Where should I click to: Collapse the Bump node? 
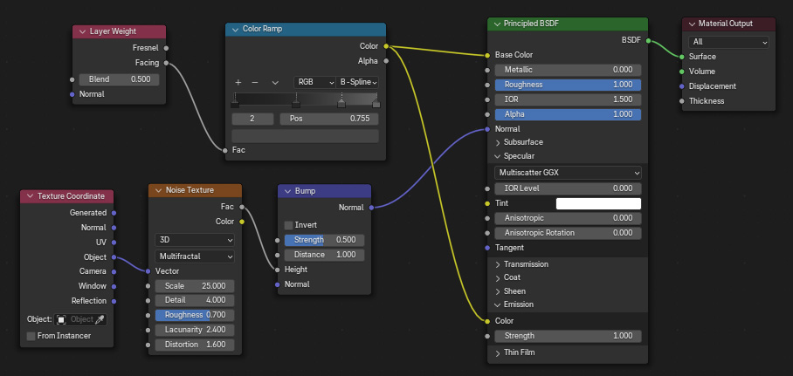point(287,191)
